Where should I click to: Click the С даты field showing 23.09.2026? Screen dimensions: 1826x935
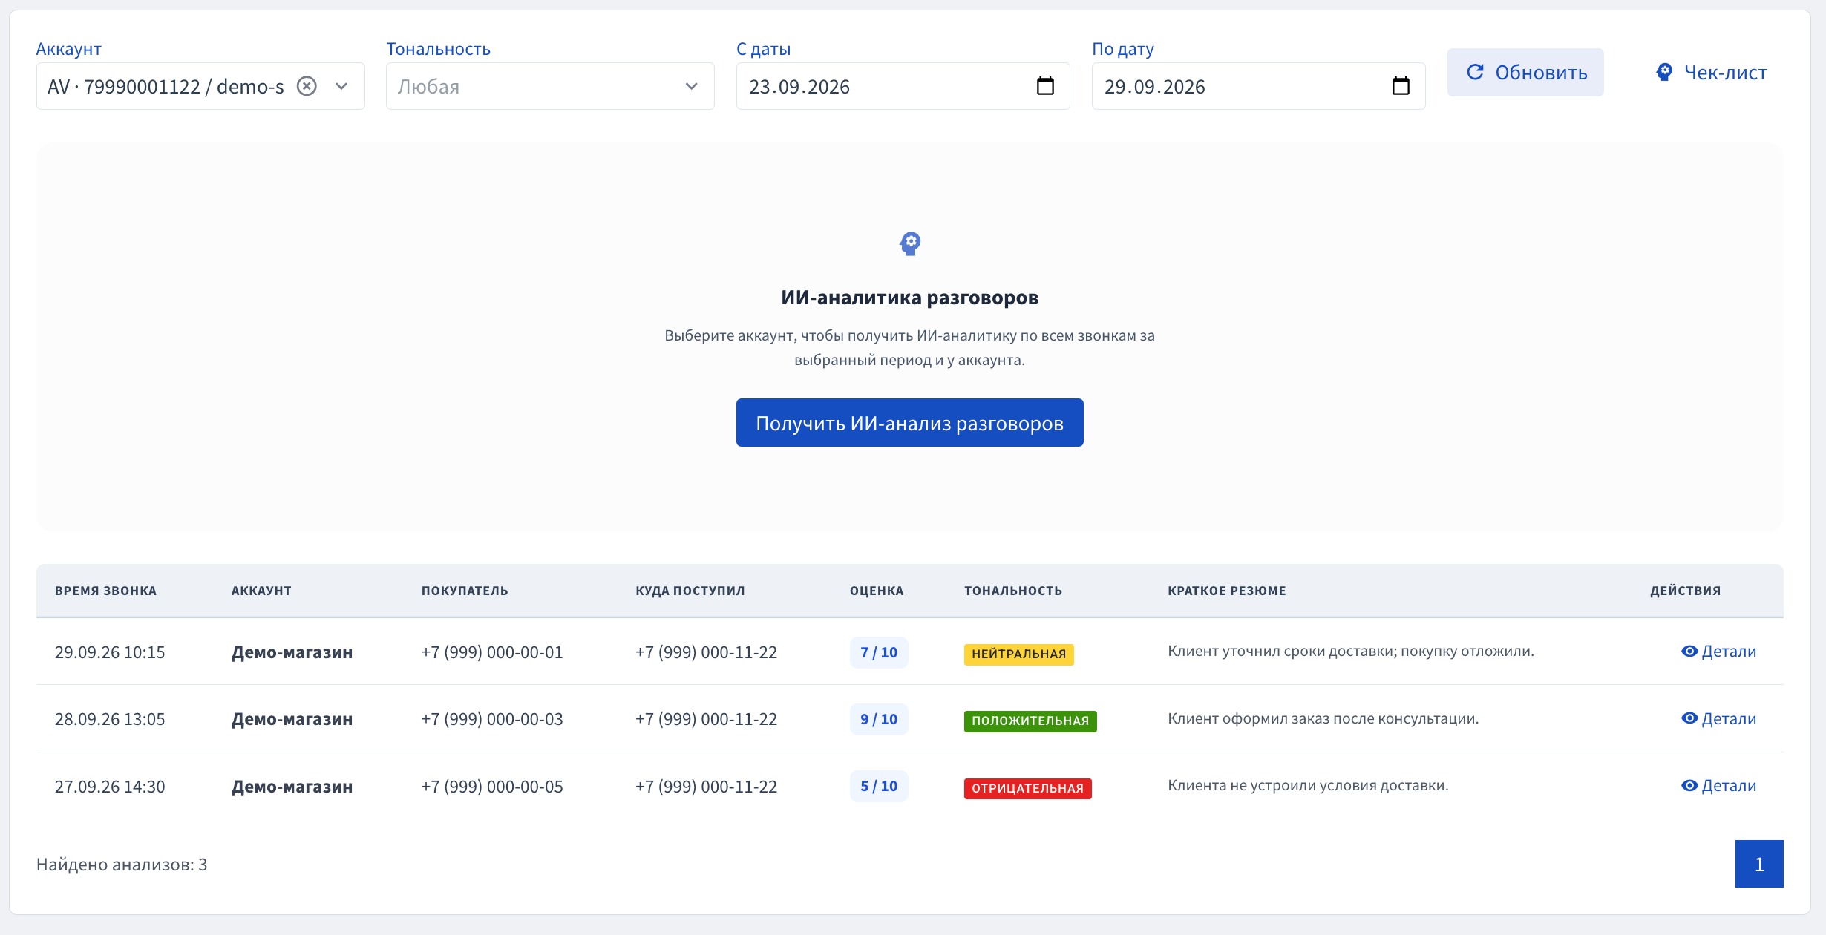point(903,86)
